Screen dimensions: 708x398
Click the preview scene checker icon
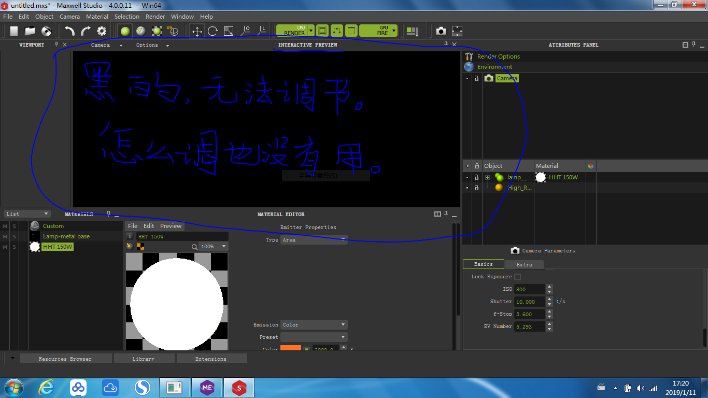tap(140, 247)
